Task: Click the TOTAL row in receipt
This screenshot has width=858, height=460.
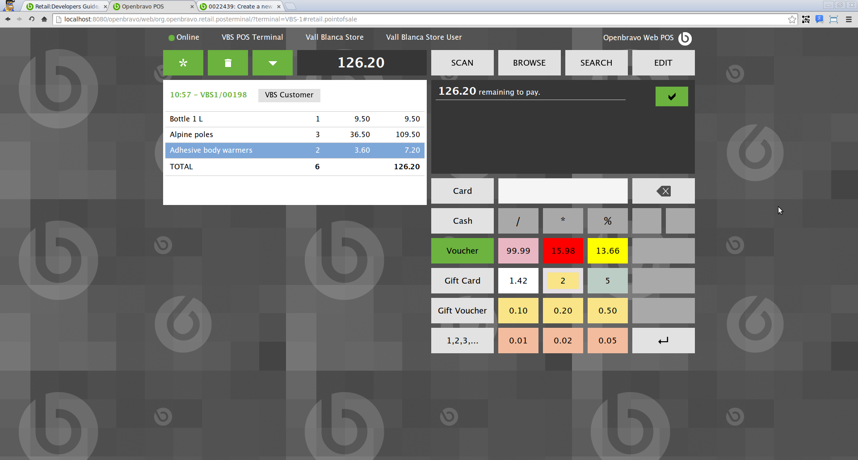Action: coord(295,167)
